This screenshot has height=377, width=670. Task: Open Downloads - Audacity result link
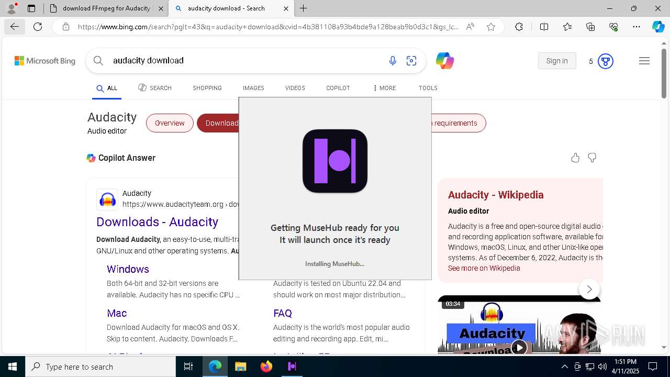[158, 222]
